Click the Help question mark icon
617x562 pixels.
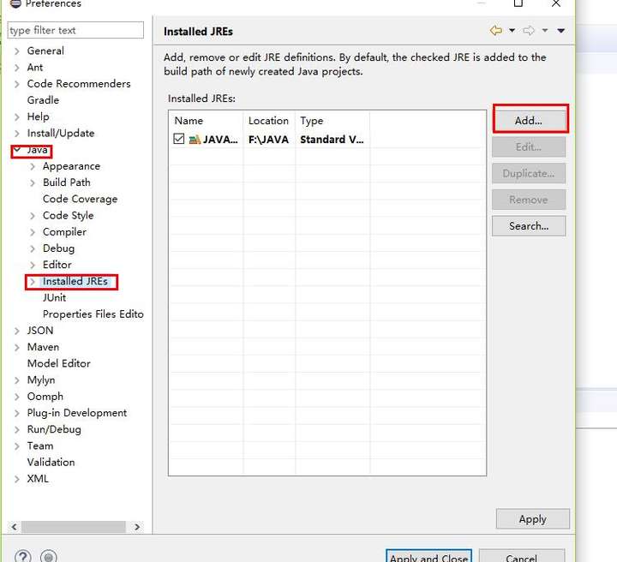coord(23,556)
